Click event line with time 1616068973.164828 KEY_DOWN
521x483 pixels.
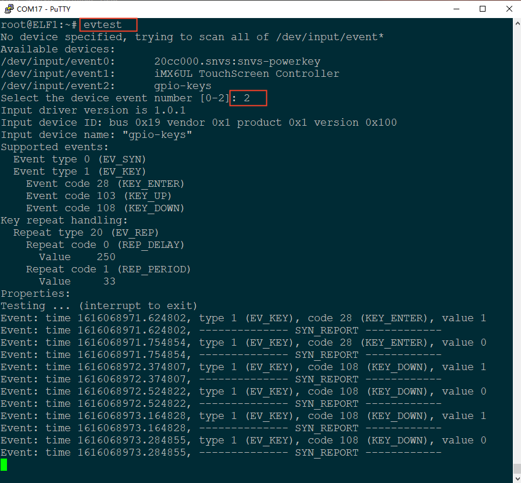(244, 416)
